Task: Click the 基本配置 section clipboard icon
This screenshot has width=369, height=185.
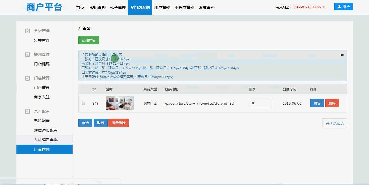Action: [x=27, y=111]
